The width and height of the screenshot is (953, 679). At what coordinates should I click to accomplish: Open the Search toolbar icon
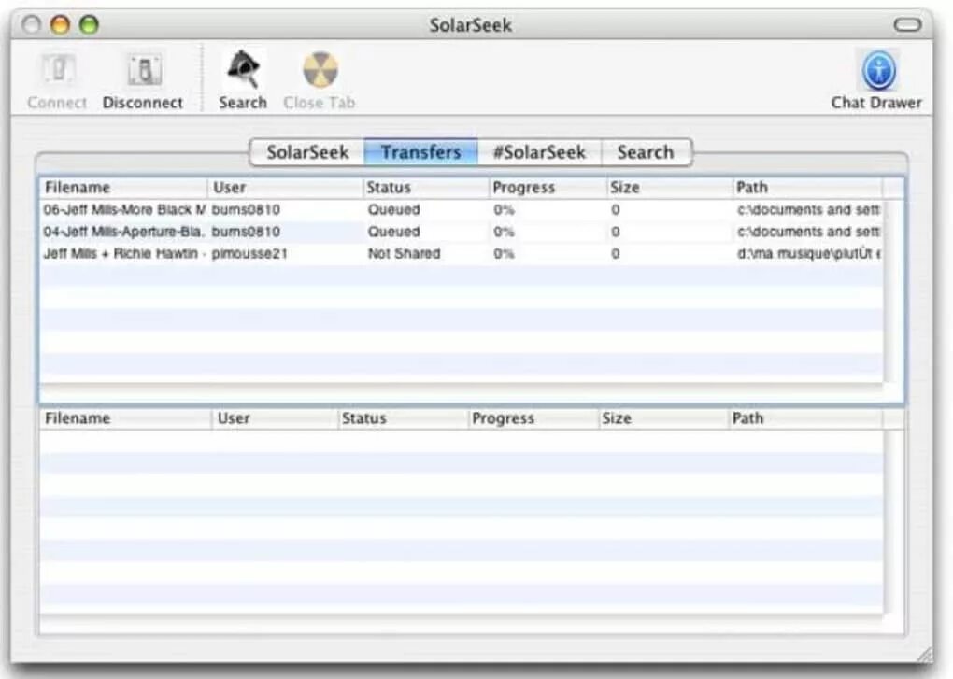(x=243, y=69)
